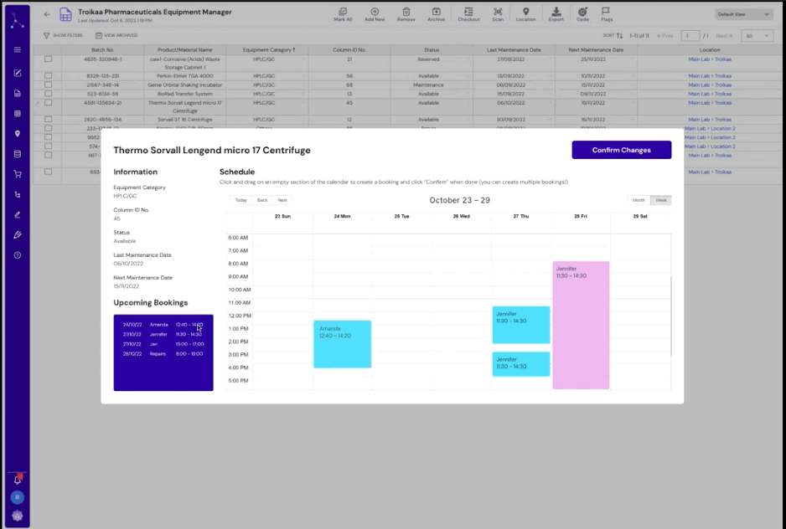786x529 pixels.
Task: Open the rows-per-page dropdown showing 50
Action: [757, 35]
